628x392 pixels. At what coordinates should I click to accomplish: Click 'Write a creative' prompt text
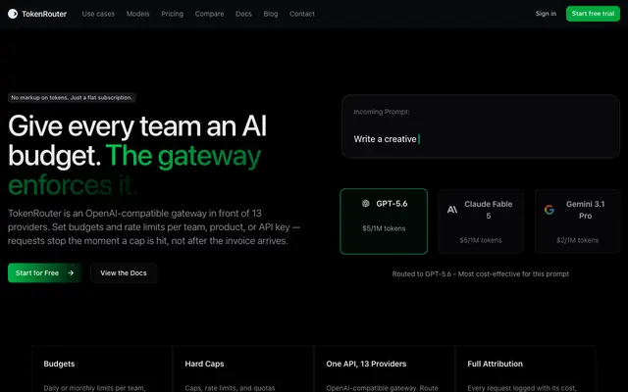[385, 139]
